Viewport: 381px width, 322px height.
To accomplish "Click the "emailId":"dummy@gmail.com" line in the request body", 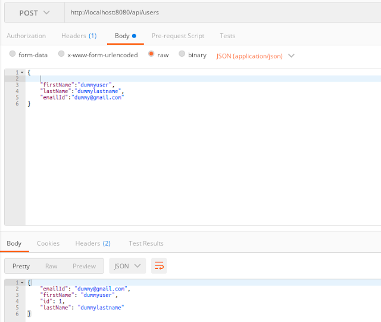I will [x=82, y=97].
